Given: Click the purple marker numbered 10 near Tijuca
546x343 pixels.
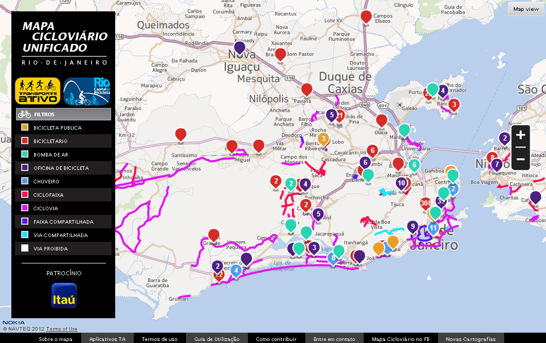Looking at the screenshot, I should point(402,182).
